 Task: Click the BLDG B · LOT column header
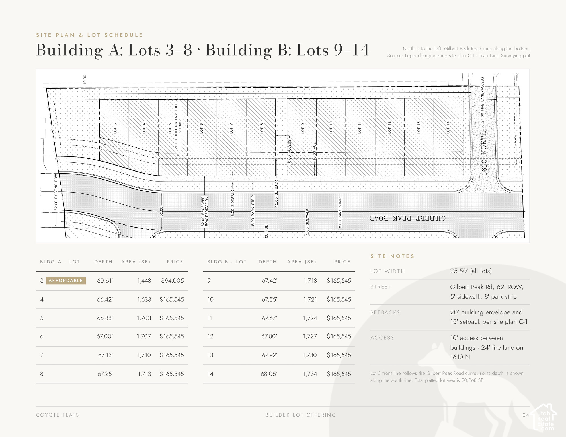point(227,262)
